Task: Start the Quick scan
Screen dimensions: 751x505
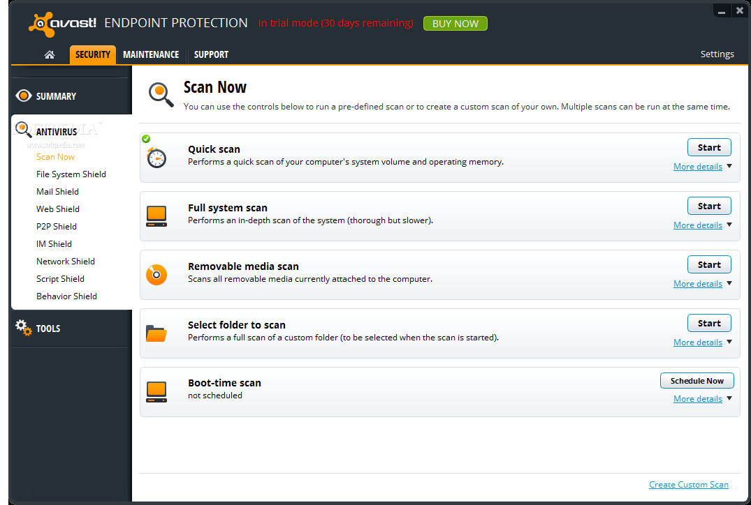Action: 709,147
